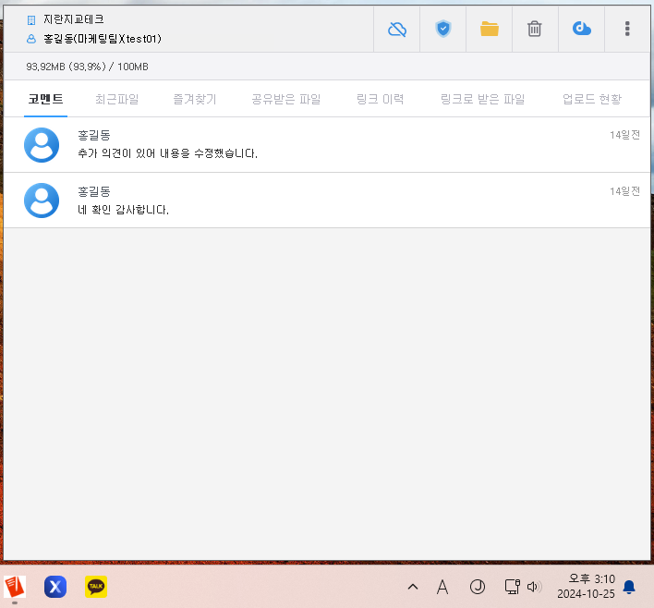Viewport: 654px width, 608px height.
Task: Switch to the 즐겨찾기 tab
Action: pos(194,99)
